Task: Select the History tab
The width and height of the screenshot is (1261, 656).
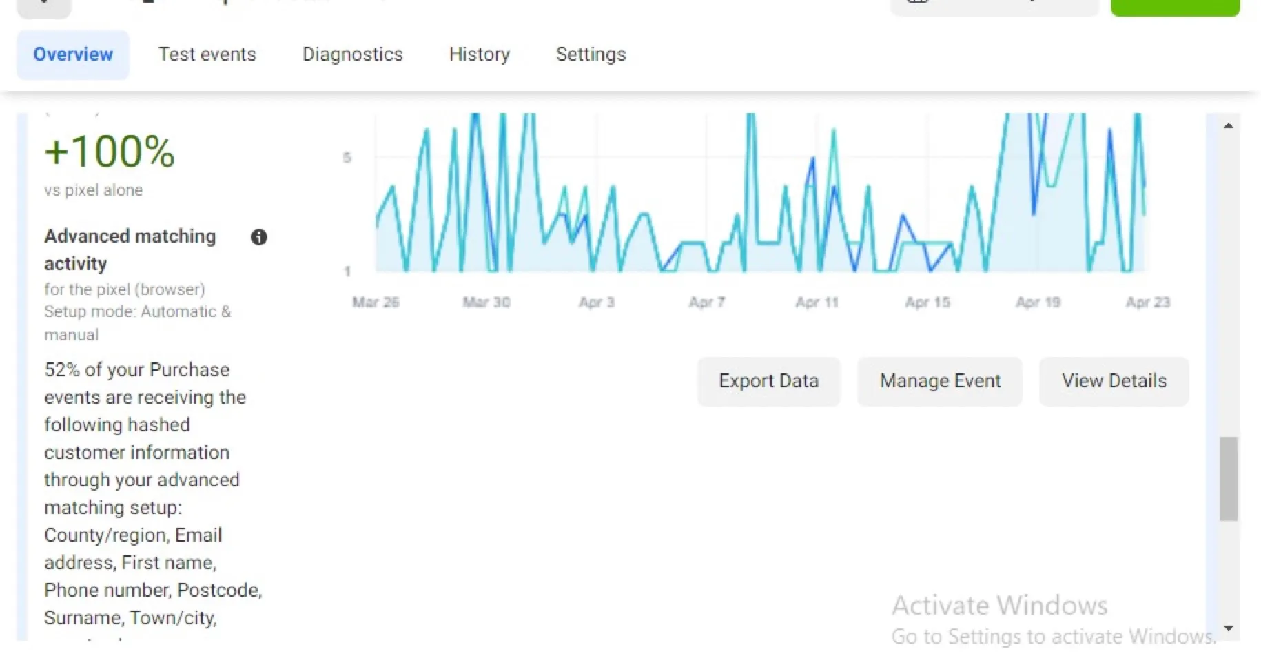Action: (480, 54)
